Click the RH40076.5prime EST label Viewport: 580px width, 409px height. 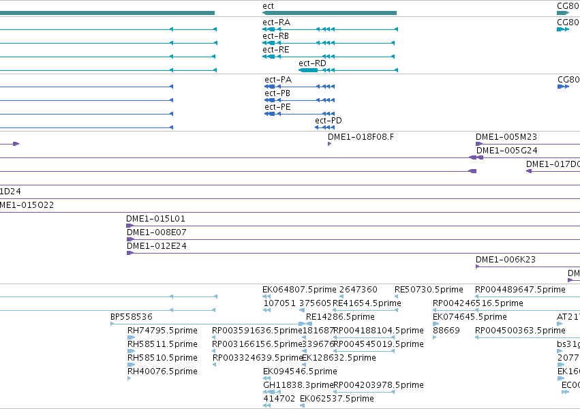pos(162,372)
